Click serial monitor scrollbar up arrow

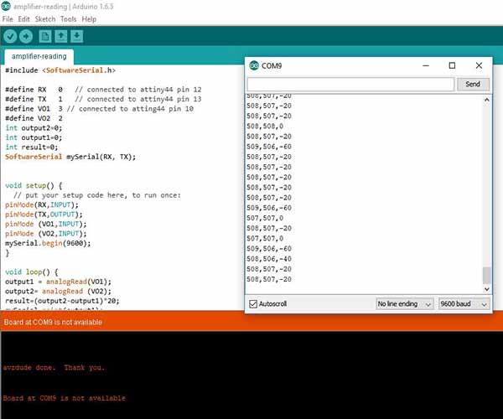coord(486,100)
